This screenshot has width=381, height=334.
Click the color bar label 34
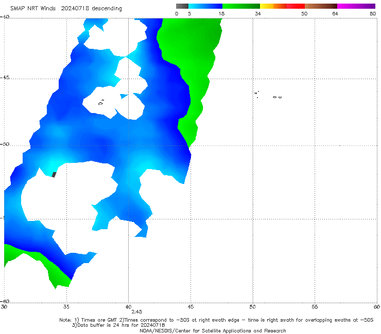(258, 13)
